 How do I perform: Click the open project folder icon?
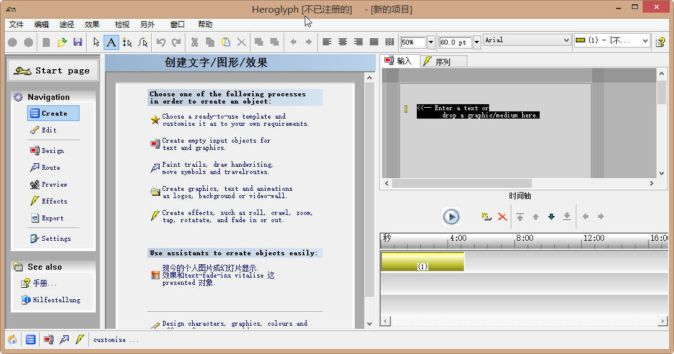click(x=62, y=42)
